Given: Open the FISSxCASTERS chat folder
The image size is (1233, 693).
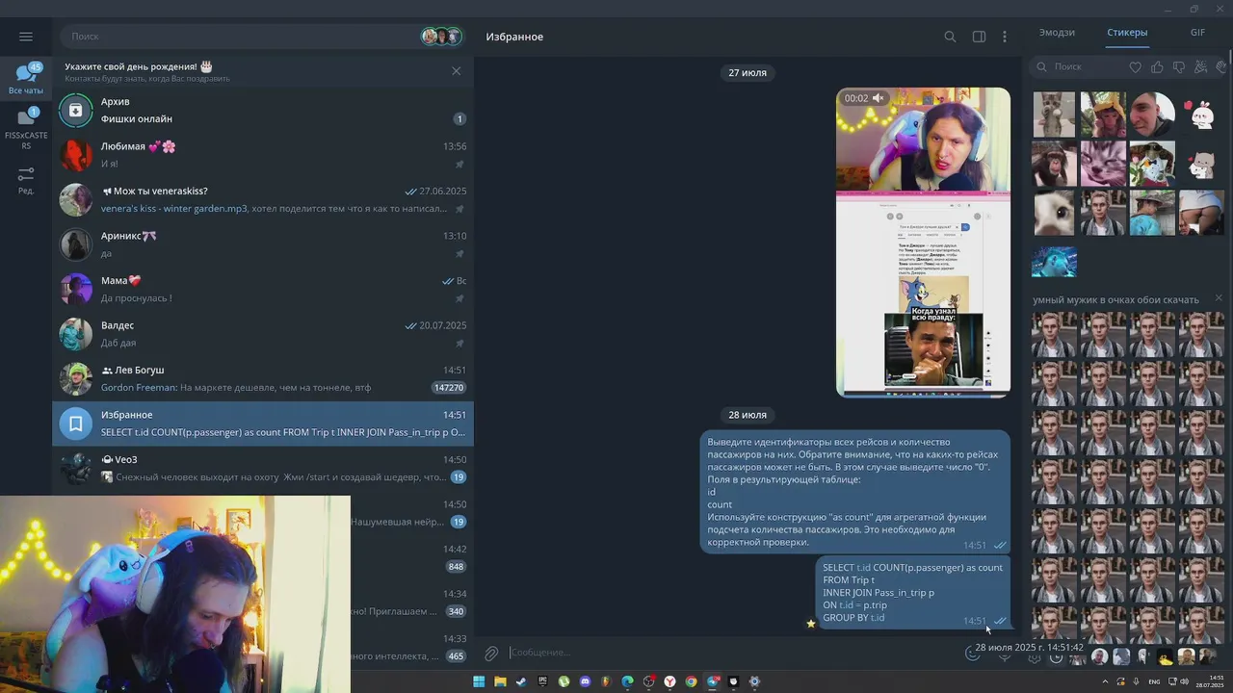Looking at the screenshot, I should [x=26, y=129].
